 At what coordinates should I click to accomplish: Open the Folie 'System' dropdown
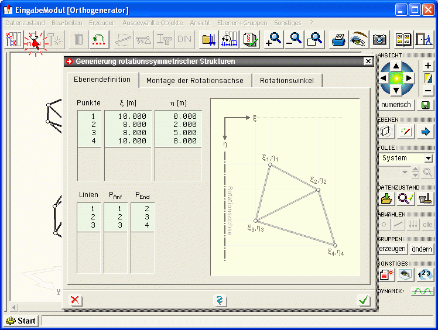tap(428, 158)
